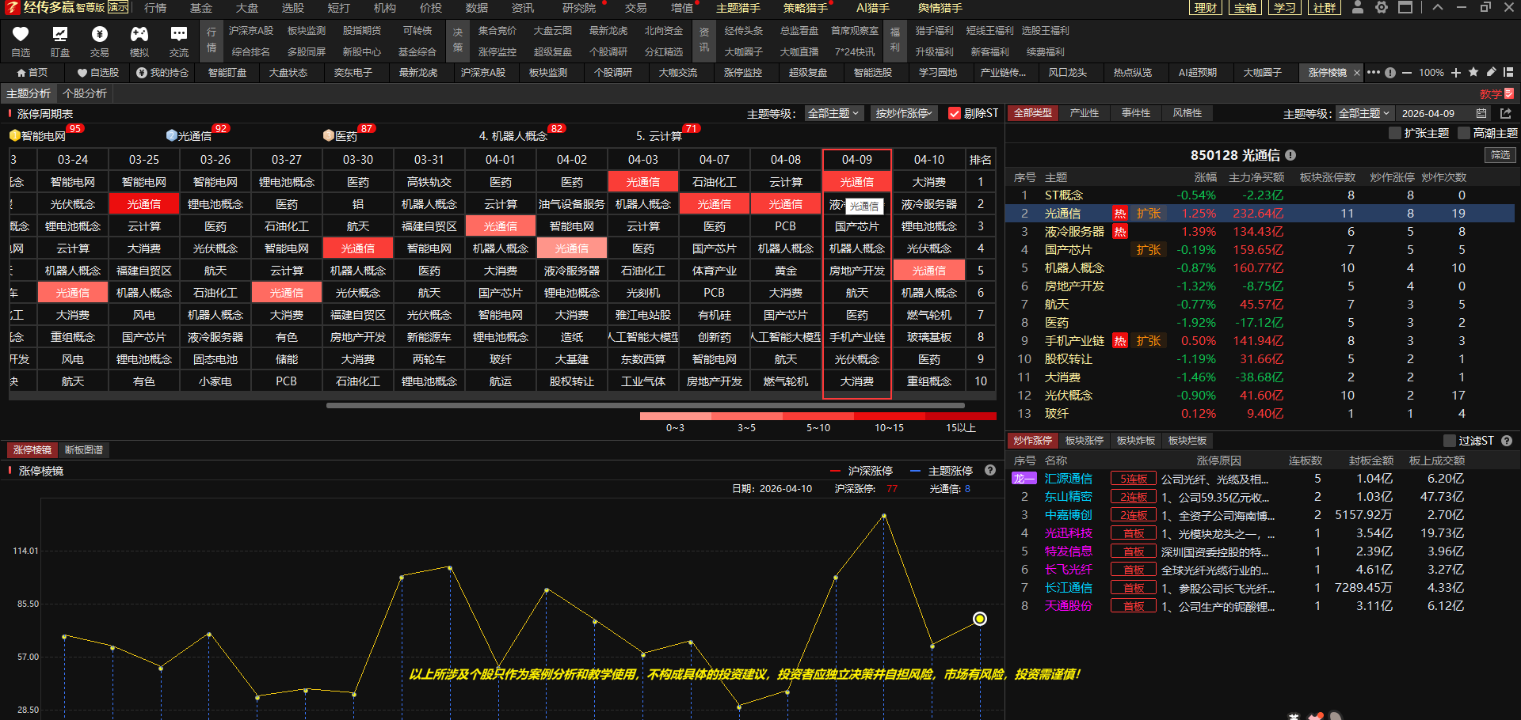Enable the 扩张主题 checkbox
The width and height of the screenshot is (1521, 720).
point(1395,134)
